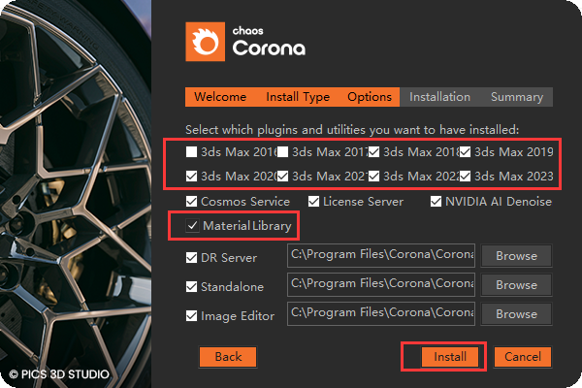Uncheck the 3ds Max 2020 plugin

click(x=191, y=176)
